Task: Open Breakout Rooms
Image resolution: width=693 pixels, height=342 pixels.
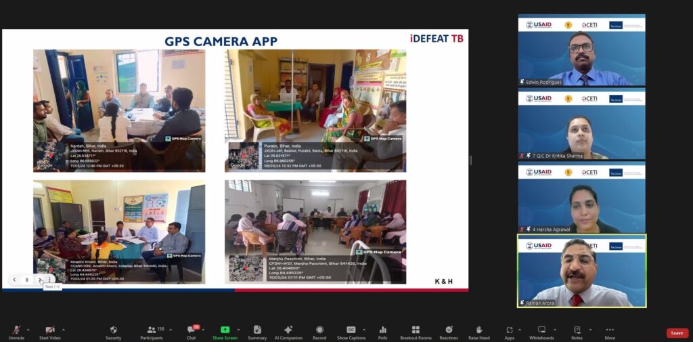Action: (416, 331)
